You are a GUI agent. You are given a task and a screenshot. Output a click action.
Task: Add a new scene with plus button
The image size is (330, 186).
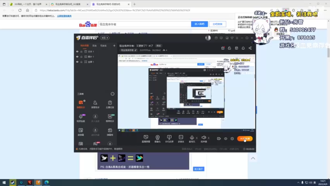(114, 45)
